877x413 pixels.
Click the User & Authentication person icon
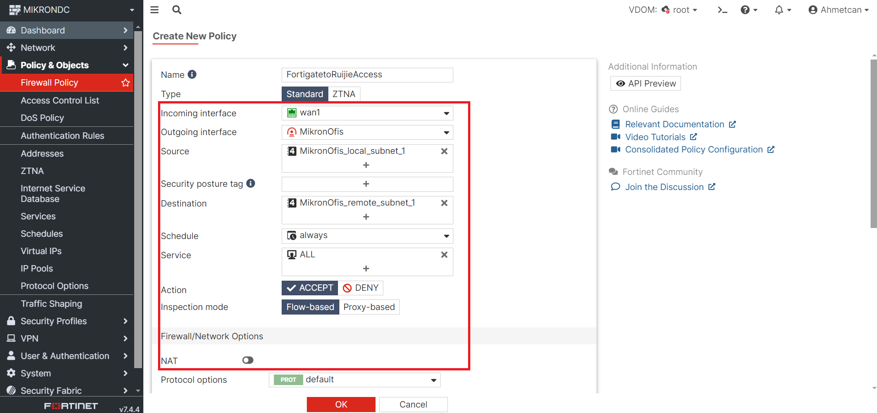click(11, 356)
